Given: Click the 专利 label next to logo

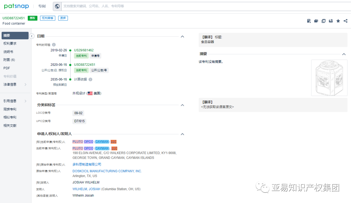Looking at the screenshot, I should tap(42, 6).
